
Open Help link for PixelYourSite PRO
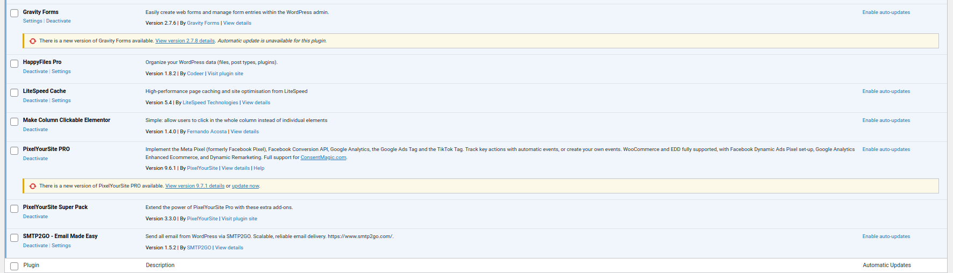(259, 168)
